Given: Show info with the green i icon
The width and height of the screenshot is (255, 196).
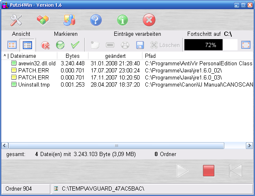Looking at the screenshot, I should [x=123, y=20].
